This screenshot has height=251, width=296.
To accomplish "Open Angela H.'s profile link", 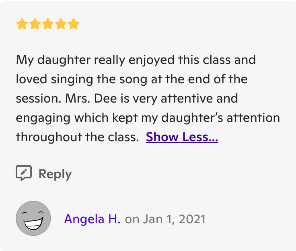I will point(92,219).
